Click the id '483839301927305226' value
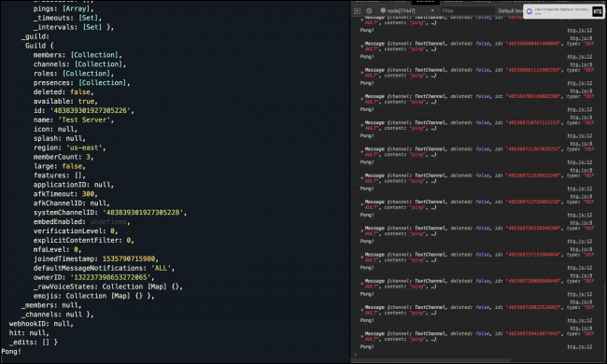Screen dimensions: 607x364 [91, 111]
